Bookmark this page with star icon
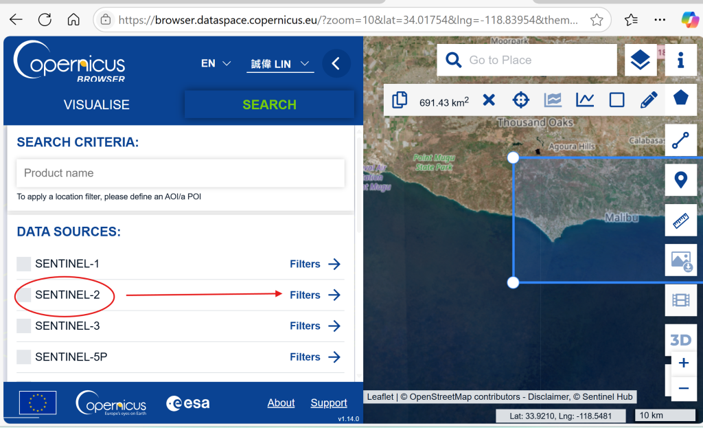 click(597, 20)
